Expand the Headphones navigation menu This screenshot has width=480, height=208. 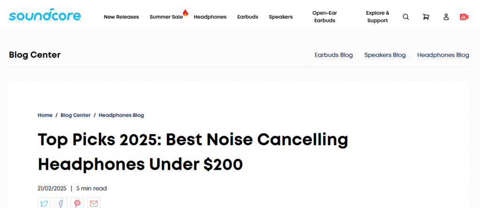[210, 17]
